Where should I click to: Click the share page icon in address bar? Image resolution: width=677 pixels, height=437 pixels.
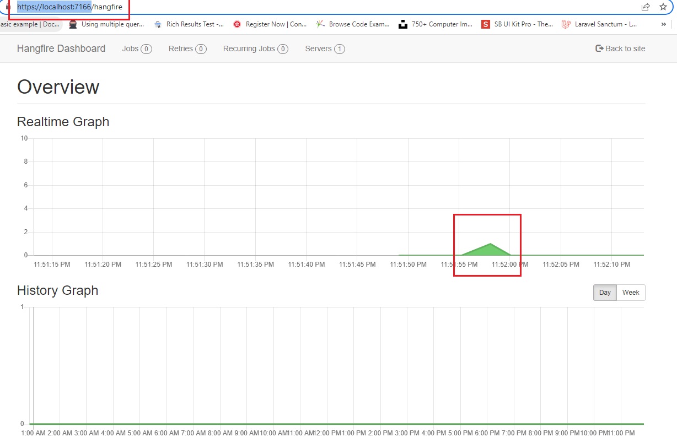(646, 7)
